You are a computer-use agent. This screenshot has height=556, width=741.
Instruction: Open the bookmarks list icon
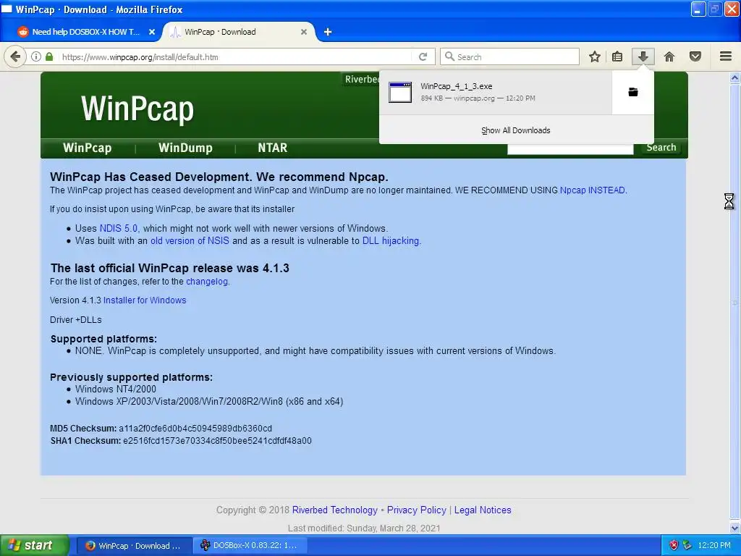click(x=617, y=56)
